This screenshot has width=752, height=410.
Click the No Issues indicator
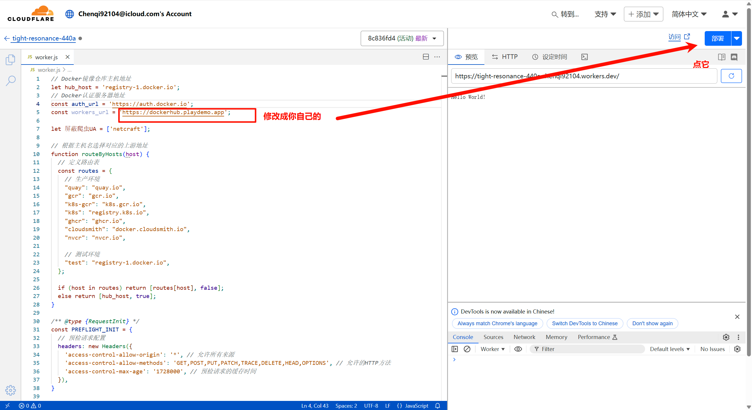click(712, 349)
